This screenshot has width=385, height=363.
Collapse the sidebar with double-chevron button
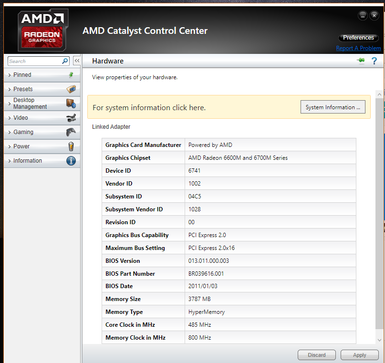coord(77,61)
